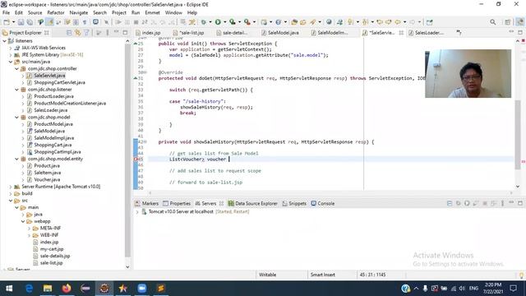Open the Console tab

(x=322, y=203)
